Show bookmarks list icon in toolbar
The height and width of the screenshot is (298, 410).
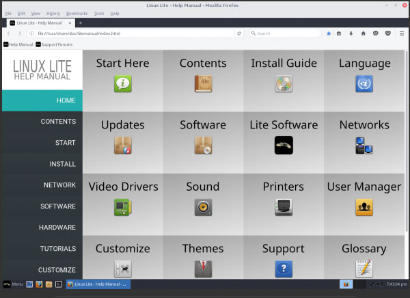[x=339, y=33]
